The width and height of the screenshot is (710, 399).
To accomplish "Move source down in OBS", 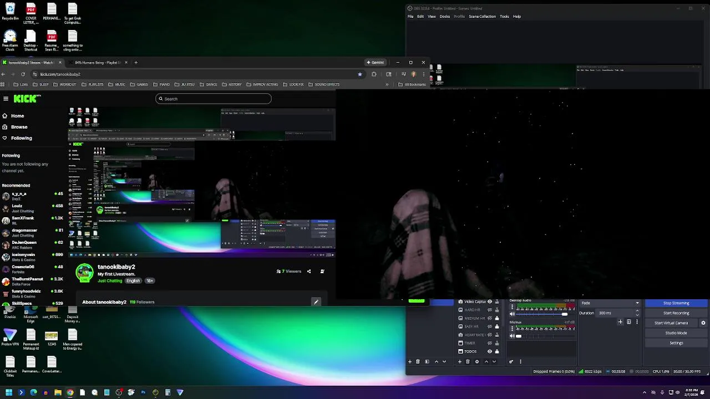I will coord(494,361).
